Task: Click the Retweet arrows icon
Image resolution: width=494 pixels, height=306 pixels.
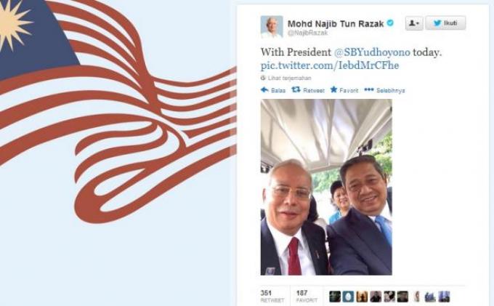Action: 296,90
